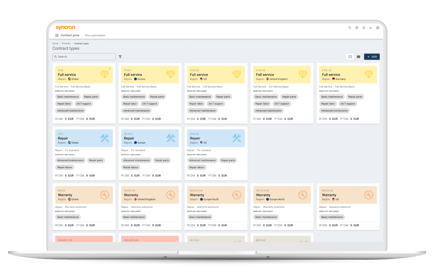Click the analytics bar chart icon
Image resolution: width=434 pixels, height=278 pixels.
click(x=371, y=28)
